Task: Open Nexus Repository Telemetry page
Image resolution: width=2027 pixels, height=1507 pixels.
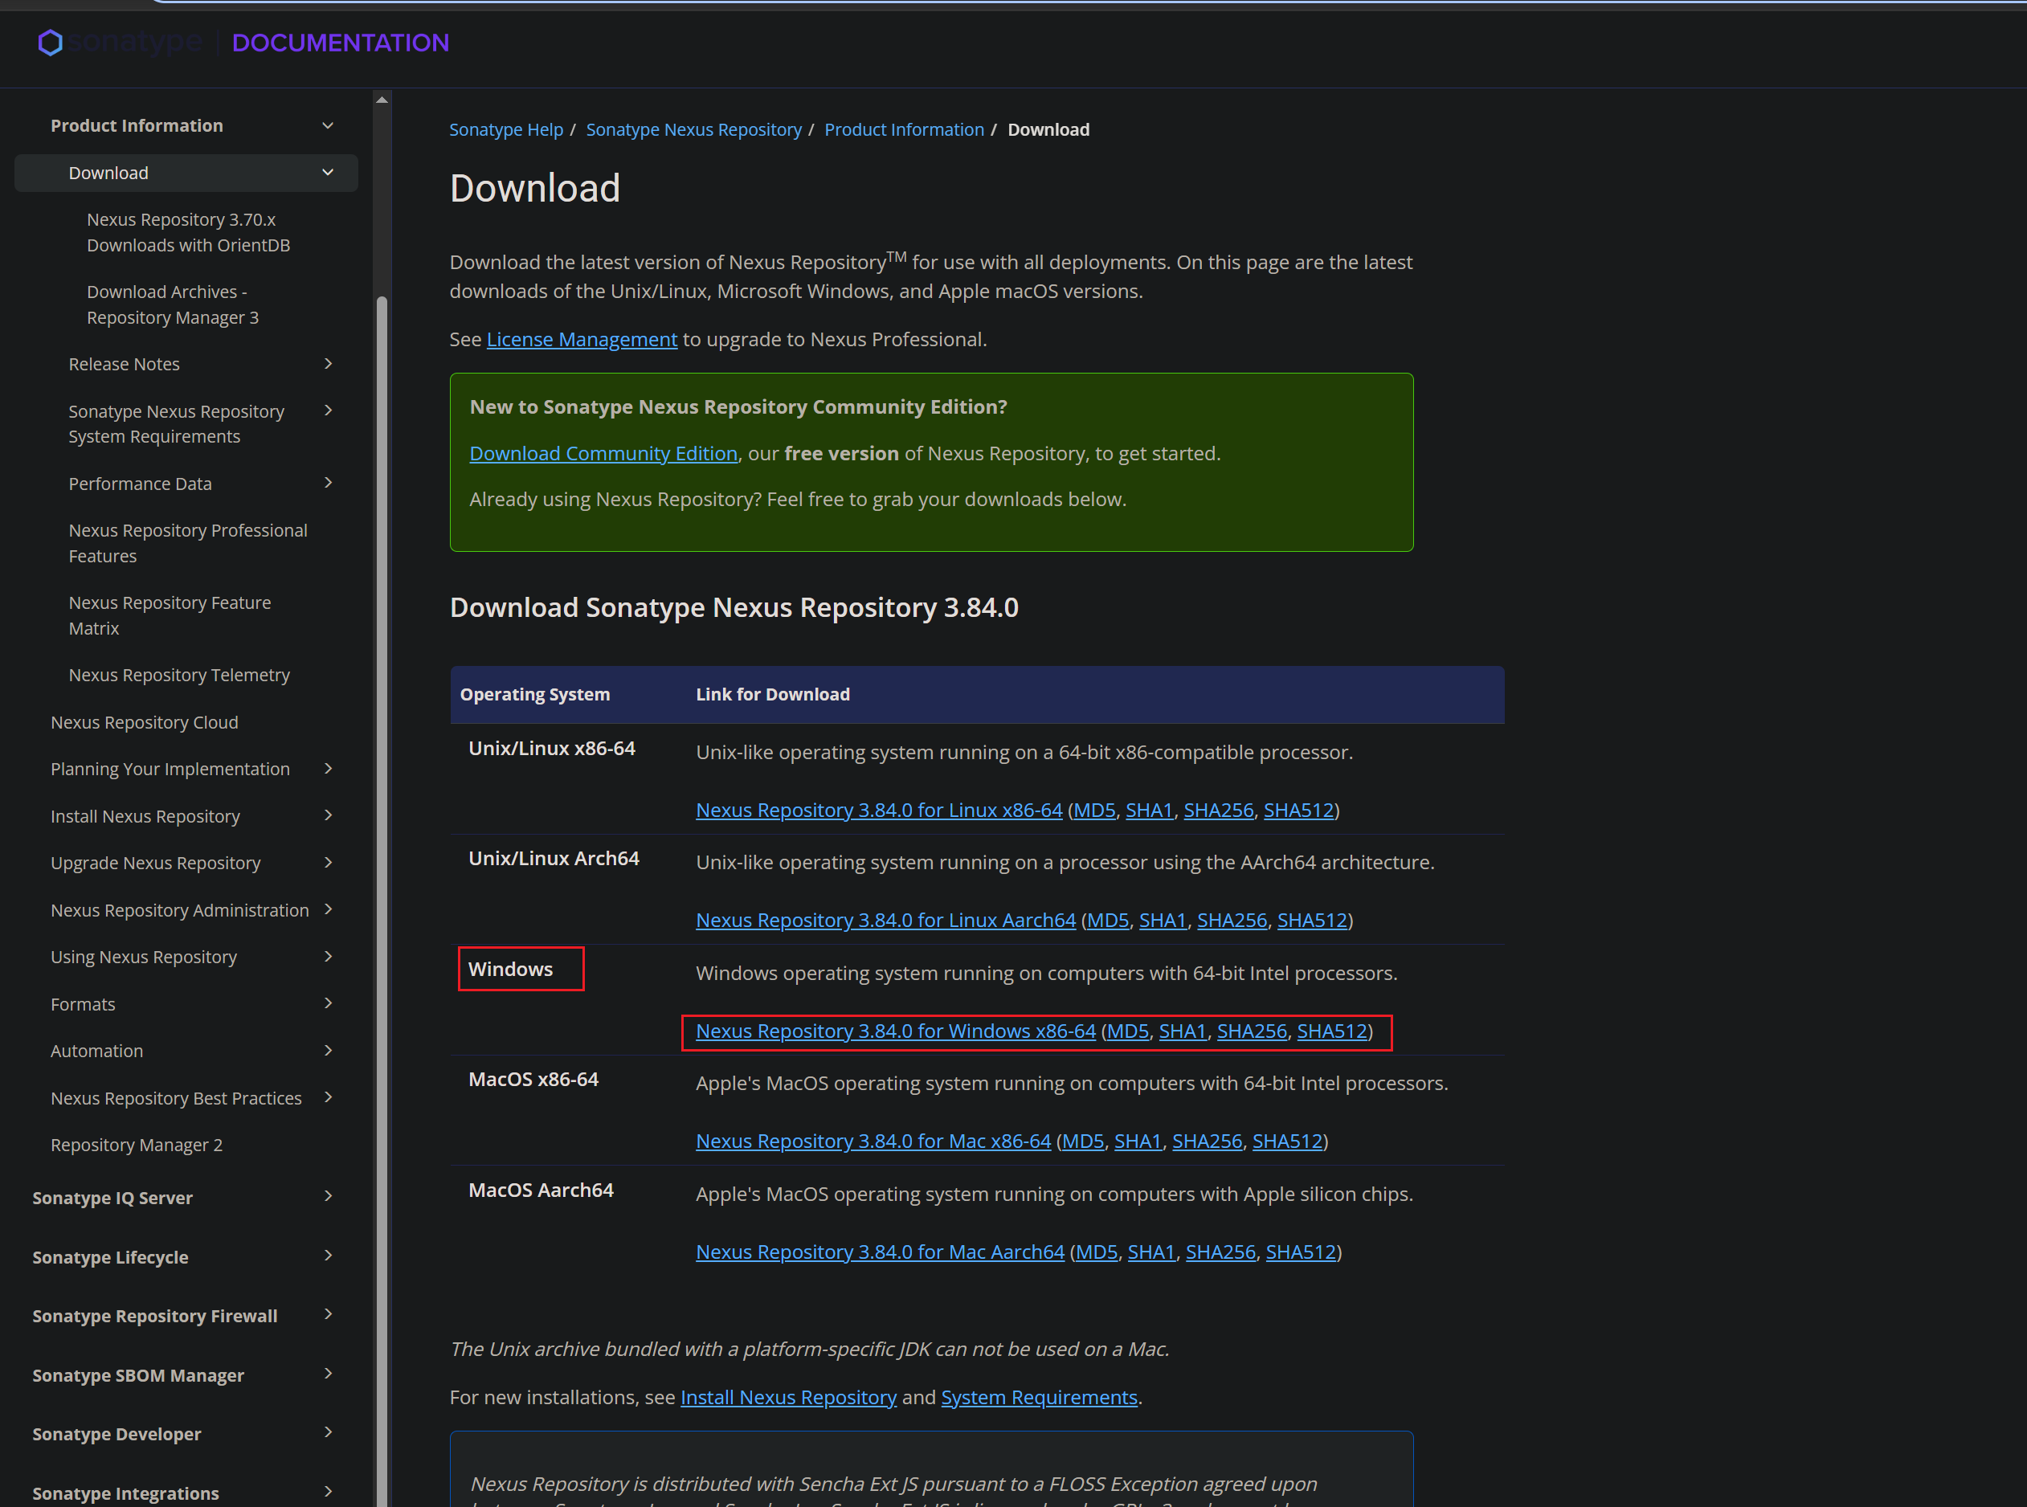Action: pyautogui.click(x=179, y=675)
